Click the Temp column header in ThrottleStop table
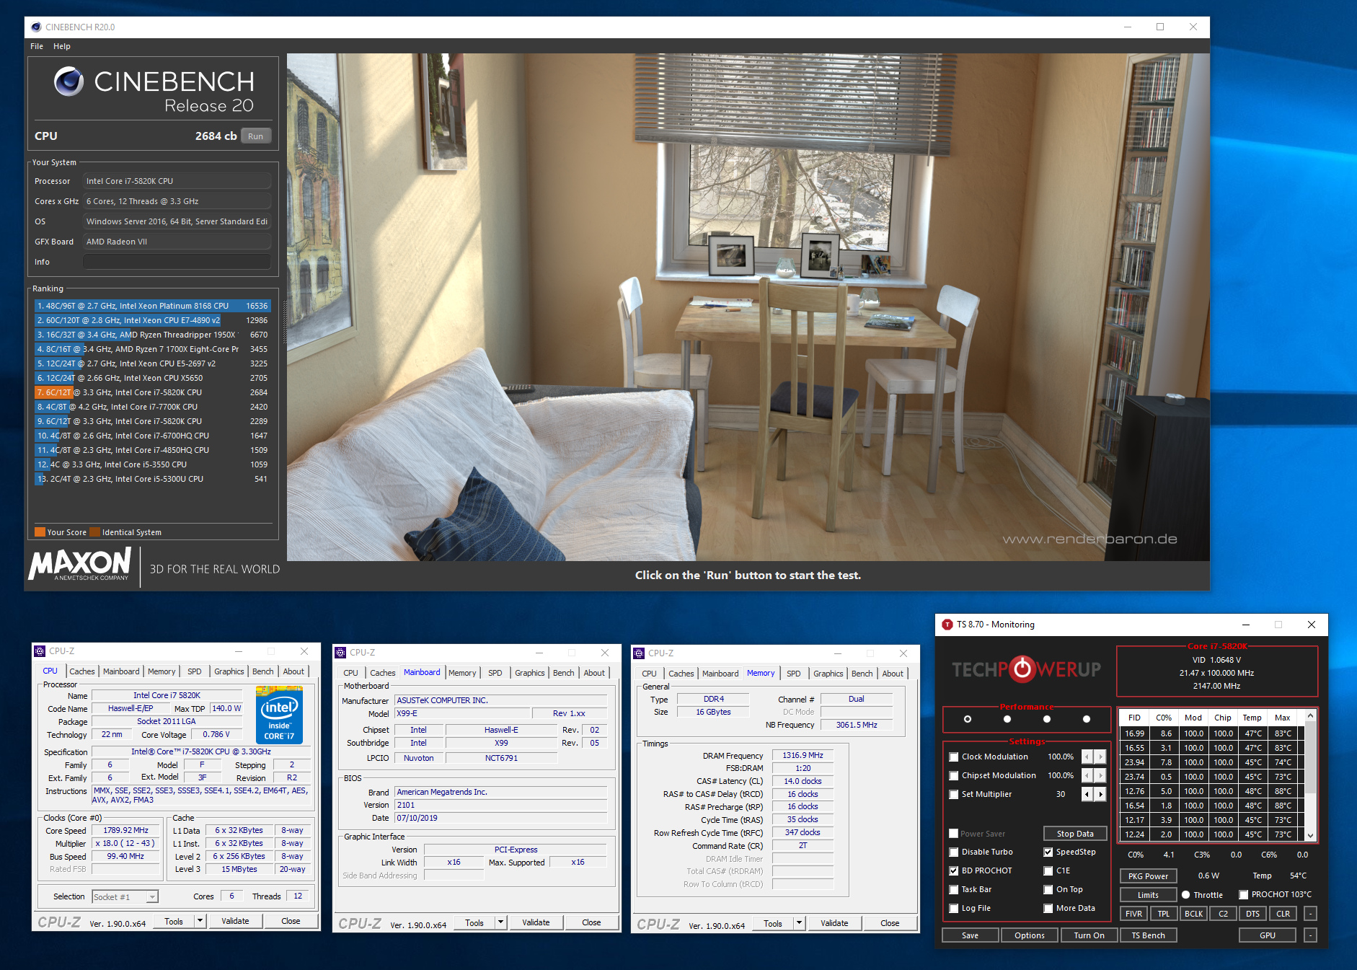This screenshot has width=1357, height=970. [1252, 718]
